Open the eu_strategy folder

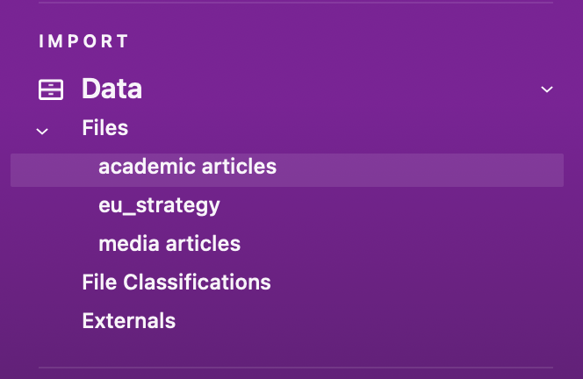point(159,205)
